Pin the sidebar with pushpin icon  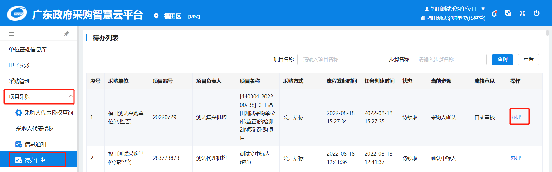[x=66, y=34]
